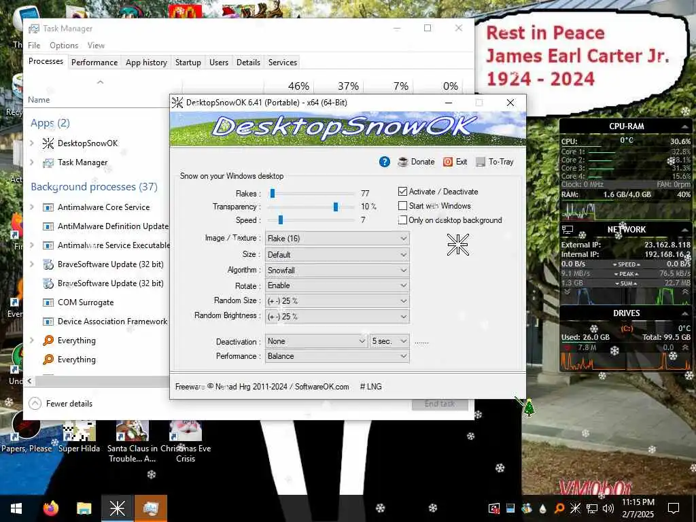Open Task Manager Options menu
The width and height of the screenshot is (696, 522).
coord(64,46)
